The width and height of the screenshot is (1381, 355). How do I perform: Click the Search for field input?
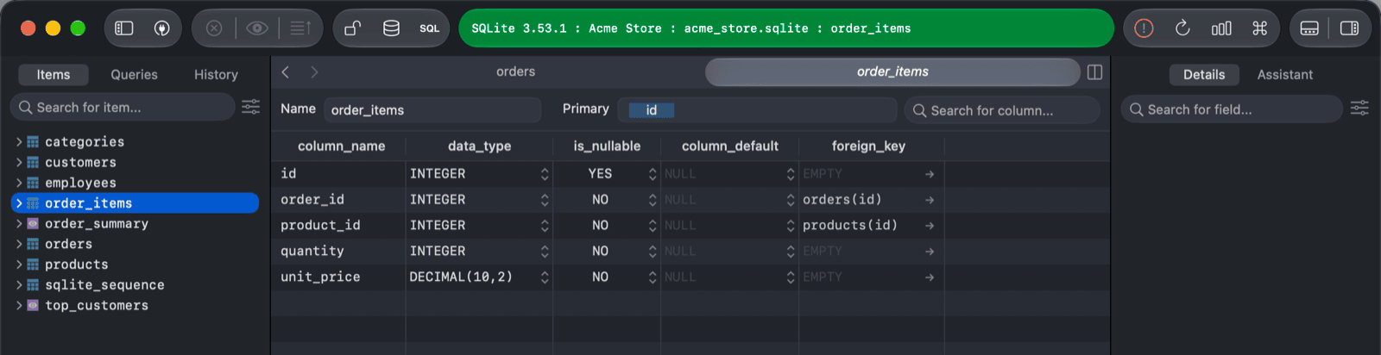(x=1232, y=109)
